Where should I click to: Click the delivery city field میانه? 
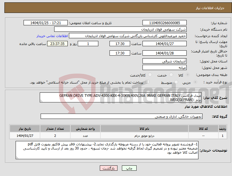(165, 67)
